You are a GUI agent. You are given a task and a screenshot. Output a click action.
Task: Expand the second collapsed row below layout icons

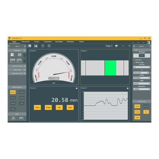(x=17, y=70)
